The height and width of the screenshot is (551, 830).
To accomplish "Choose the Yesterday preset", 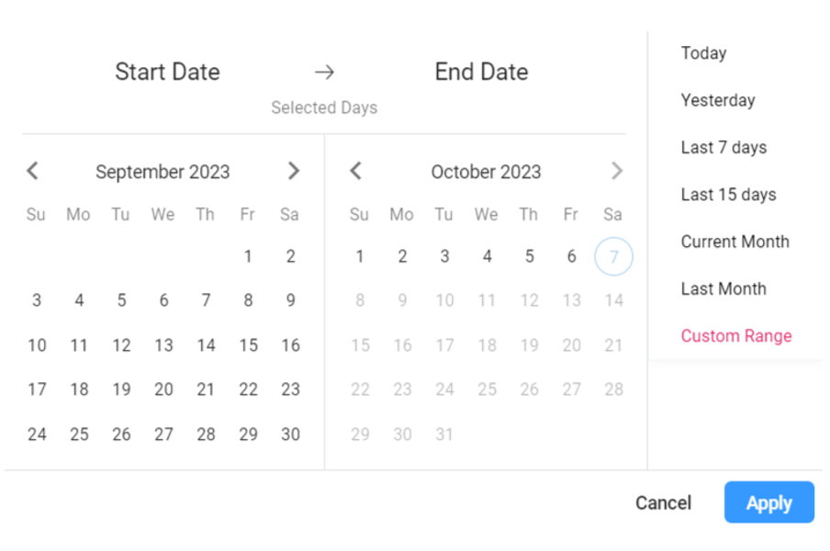I will coord(717,100).
